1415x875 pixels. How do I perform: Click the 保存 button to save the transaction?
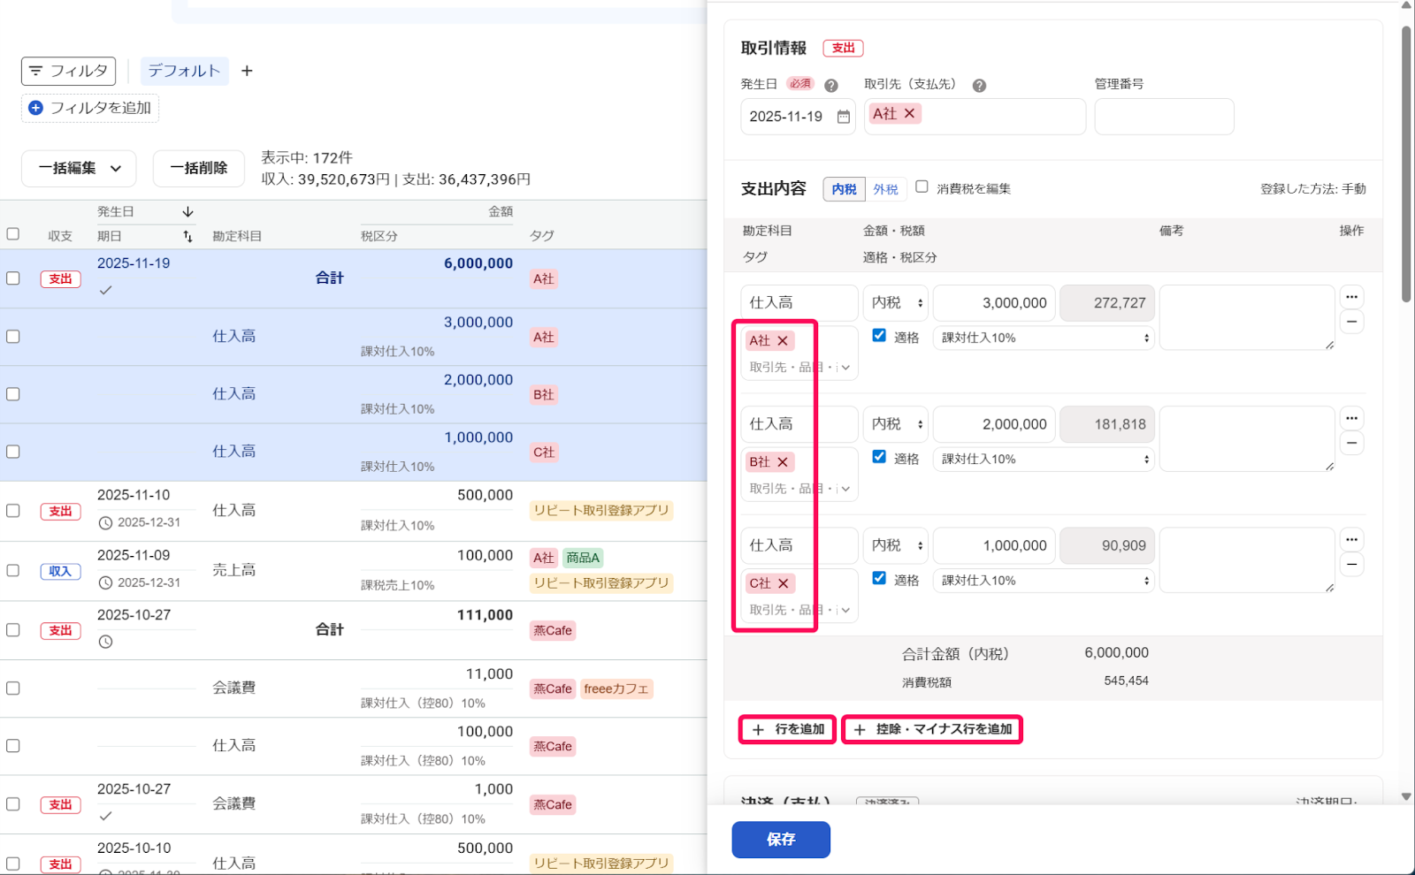click(780, 840)
